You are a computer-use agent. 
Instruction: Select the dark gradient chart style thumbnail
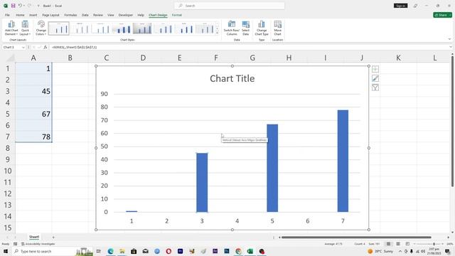coord(142,28)
